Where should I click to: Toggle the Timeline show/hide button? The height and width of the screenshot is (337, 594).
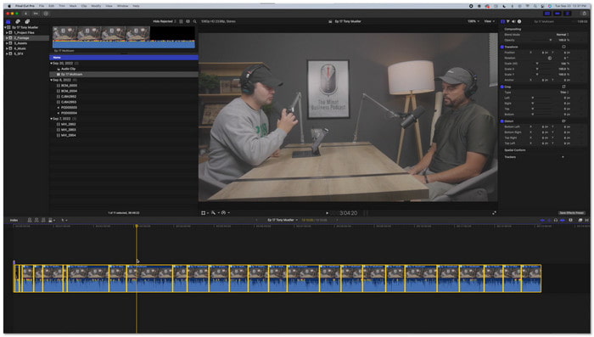[x=558, y=14]
